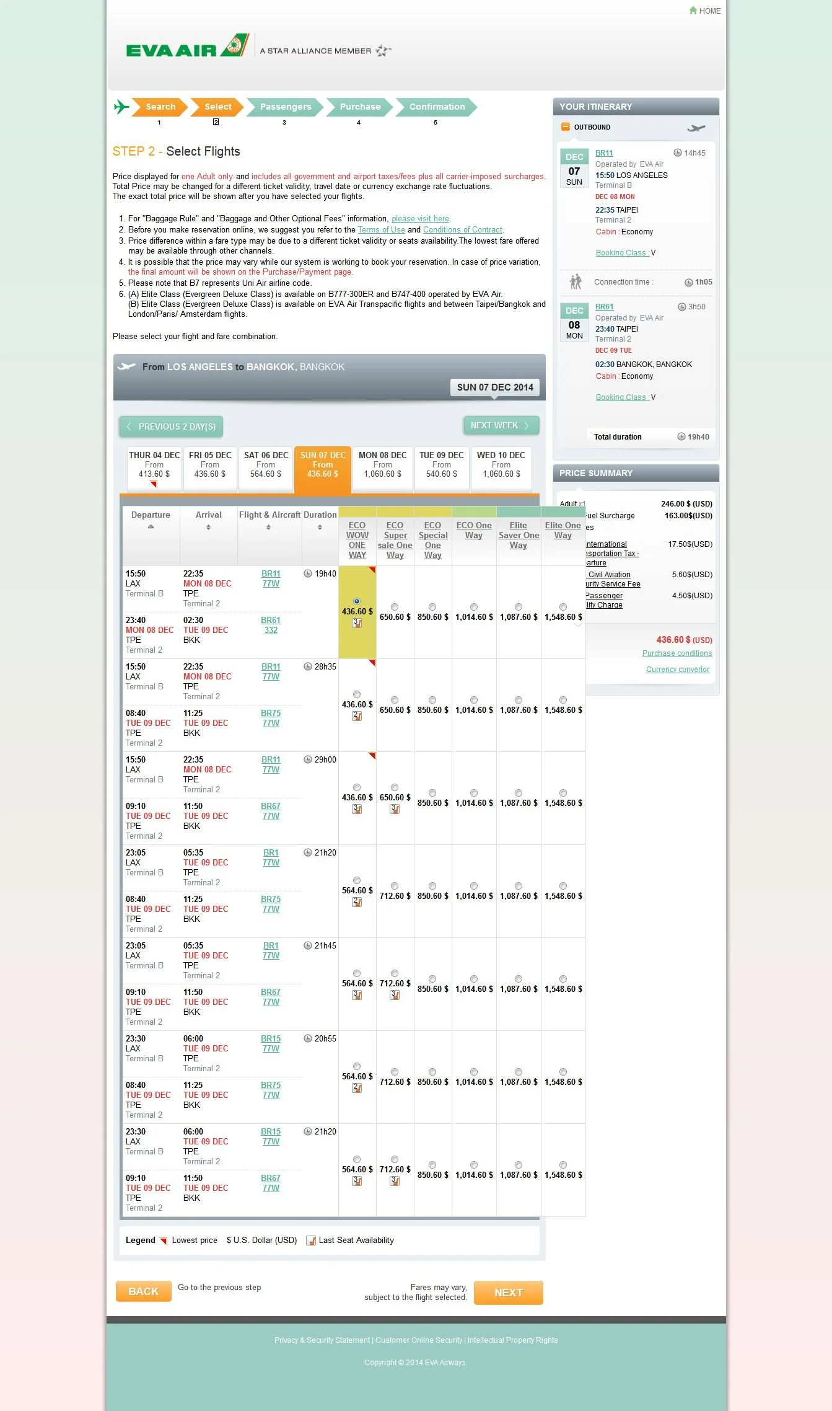This screenshot has height=1411, width=832.
Task: Open the 'please visit here' baggage link
Action: pyautogui.click(x=420, y=219)
